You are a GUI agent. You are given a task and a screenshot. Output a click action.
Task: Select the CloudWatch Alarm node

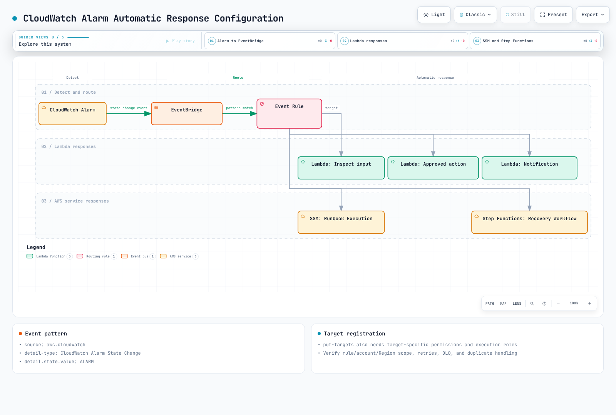pos(72,113)
